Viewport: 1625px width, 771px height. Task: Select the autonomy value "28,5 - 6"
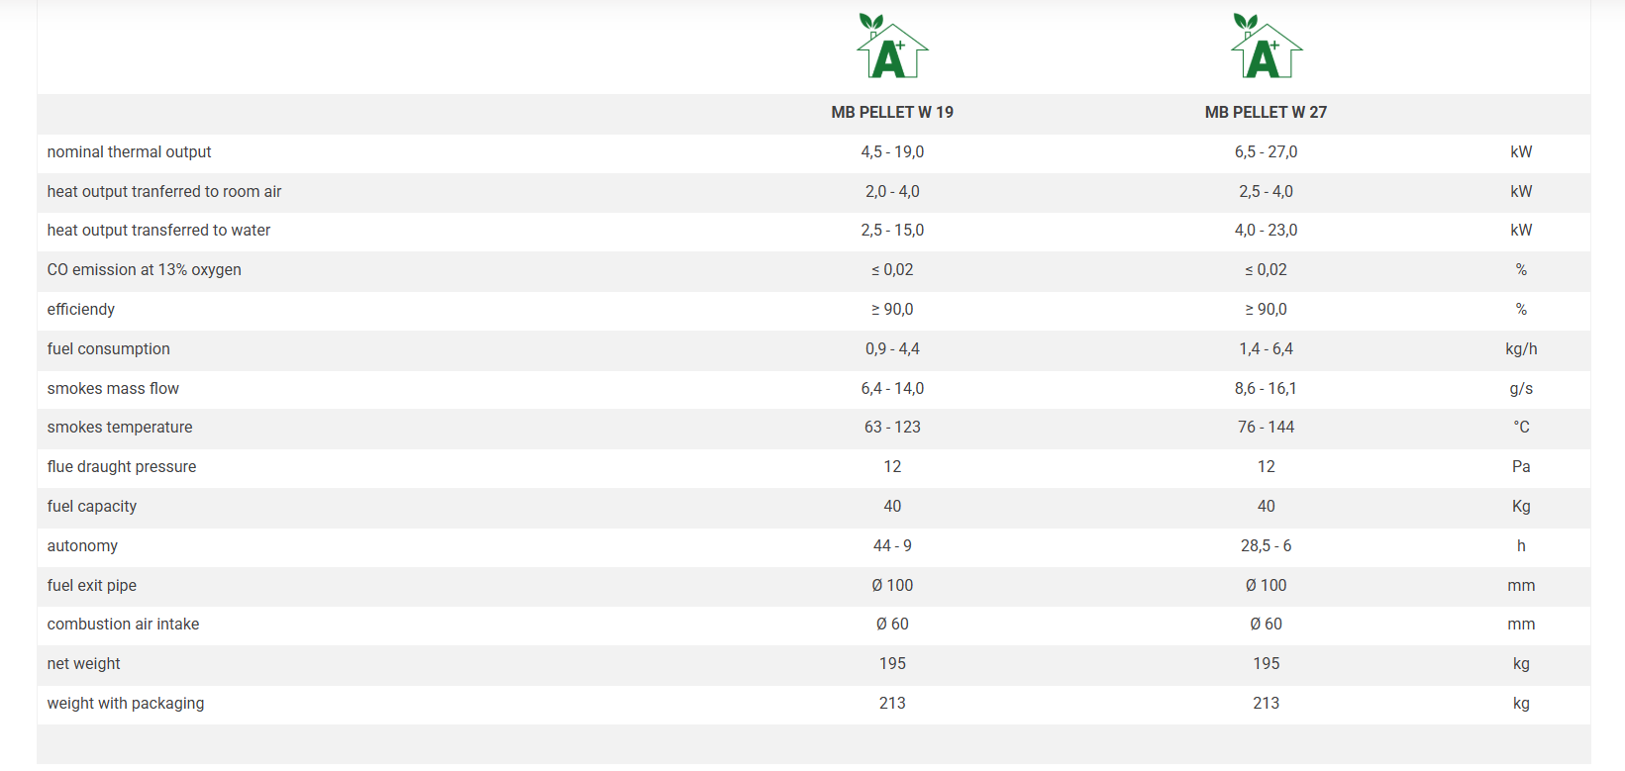[1266, 546]
